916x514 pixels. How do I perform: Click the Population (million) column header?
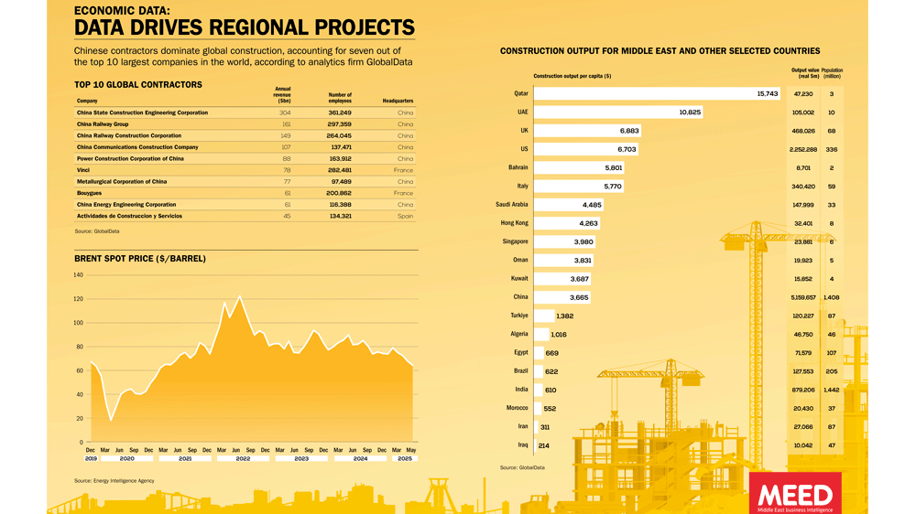832,73
